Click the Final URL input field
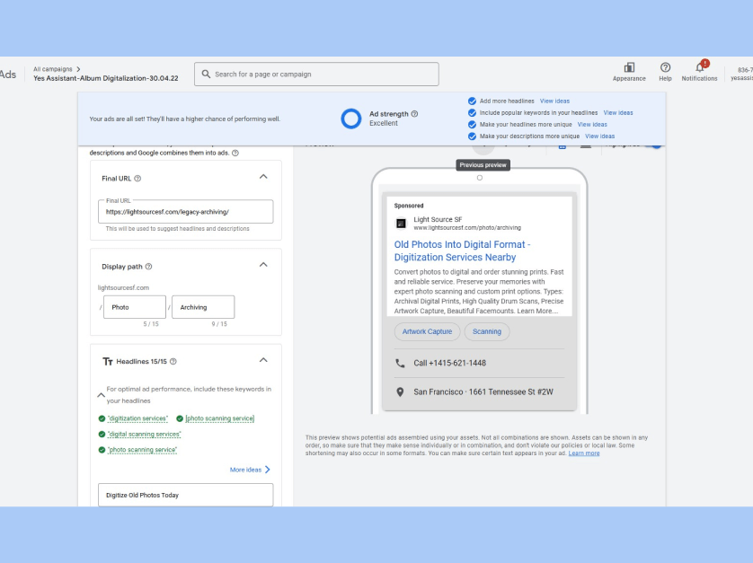 click(185, 212)
